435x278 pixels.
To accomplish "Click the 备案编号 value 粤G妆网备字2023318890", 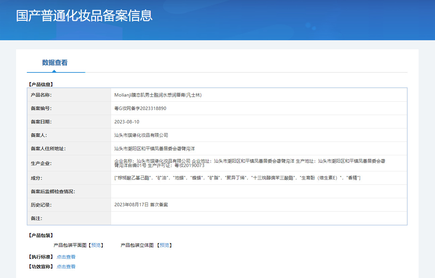I will click(x=140, y=108).
